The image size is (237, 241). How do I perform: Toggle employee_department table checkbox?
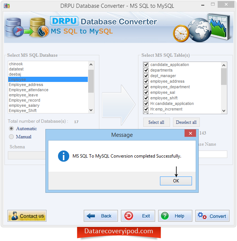tap(146, 87)
